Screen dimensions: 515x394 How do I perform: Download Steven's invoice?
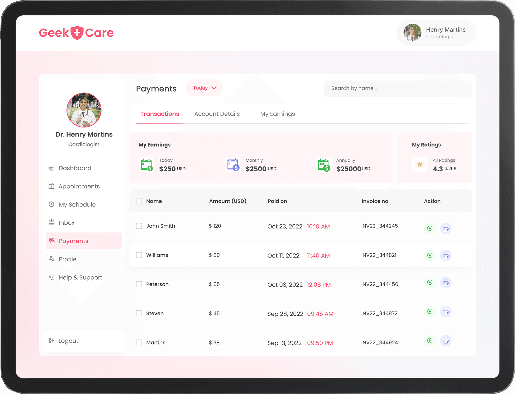click(x=430, y=312)
